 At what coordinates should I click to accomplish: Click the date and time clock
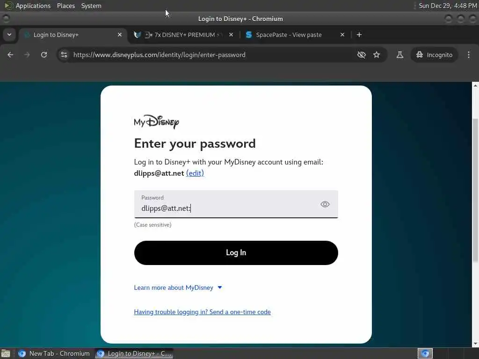click(448, 6)
